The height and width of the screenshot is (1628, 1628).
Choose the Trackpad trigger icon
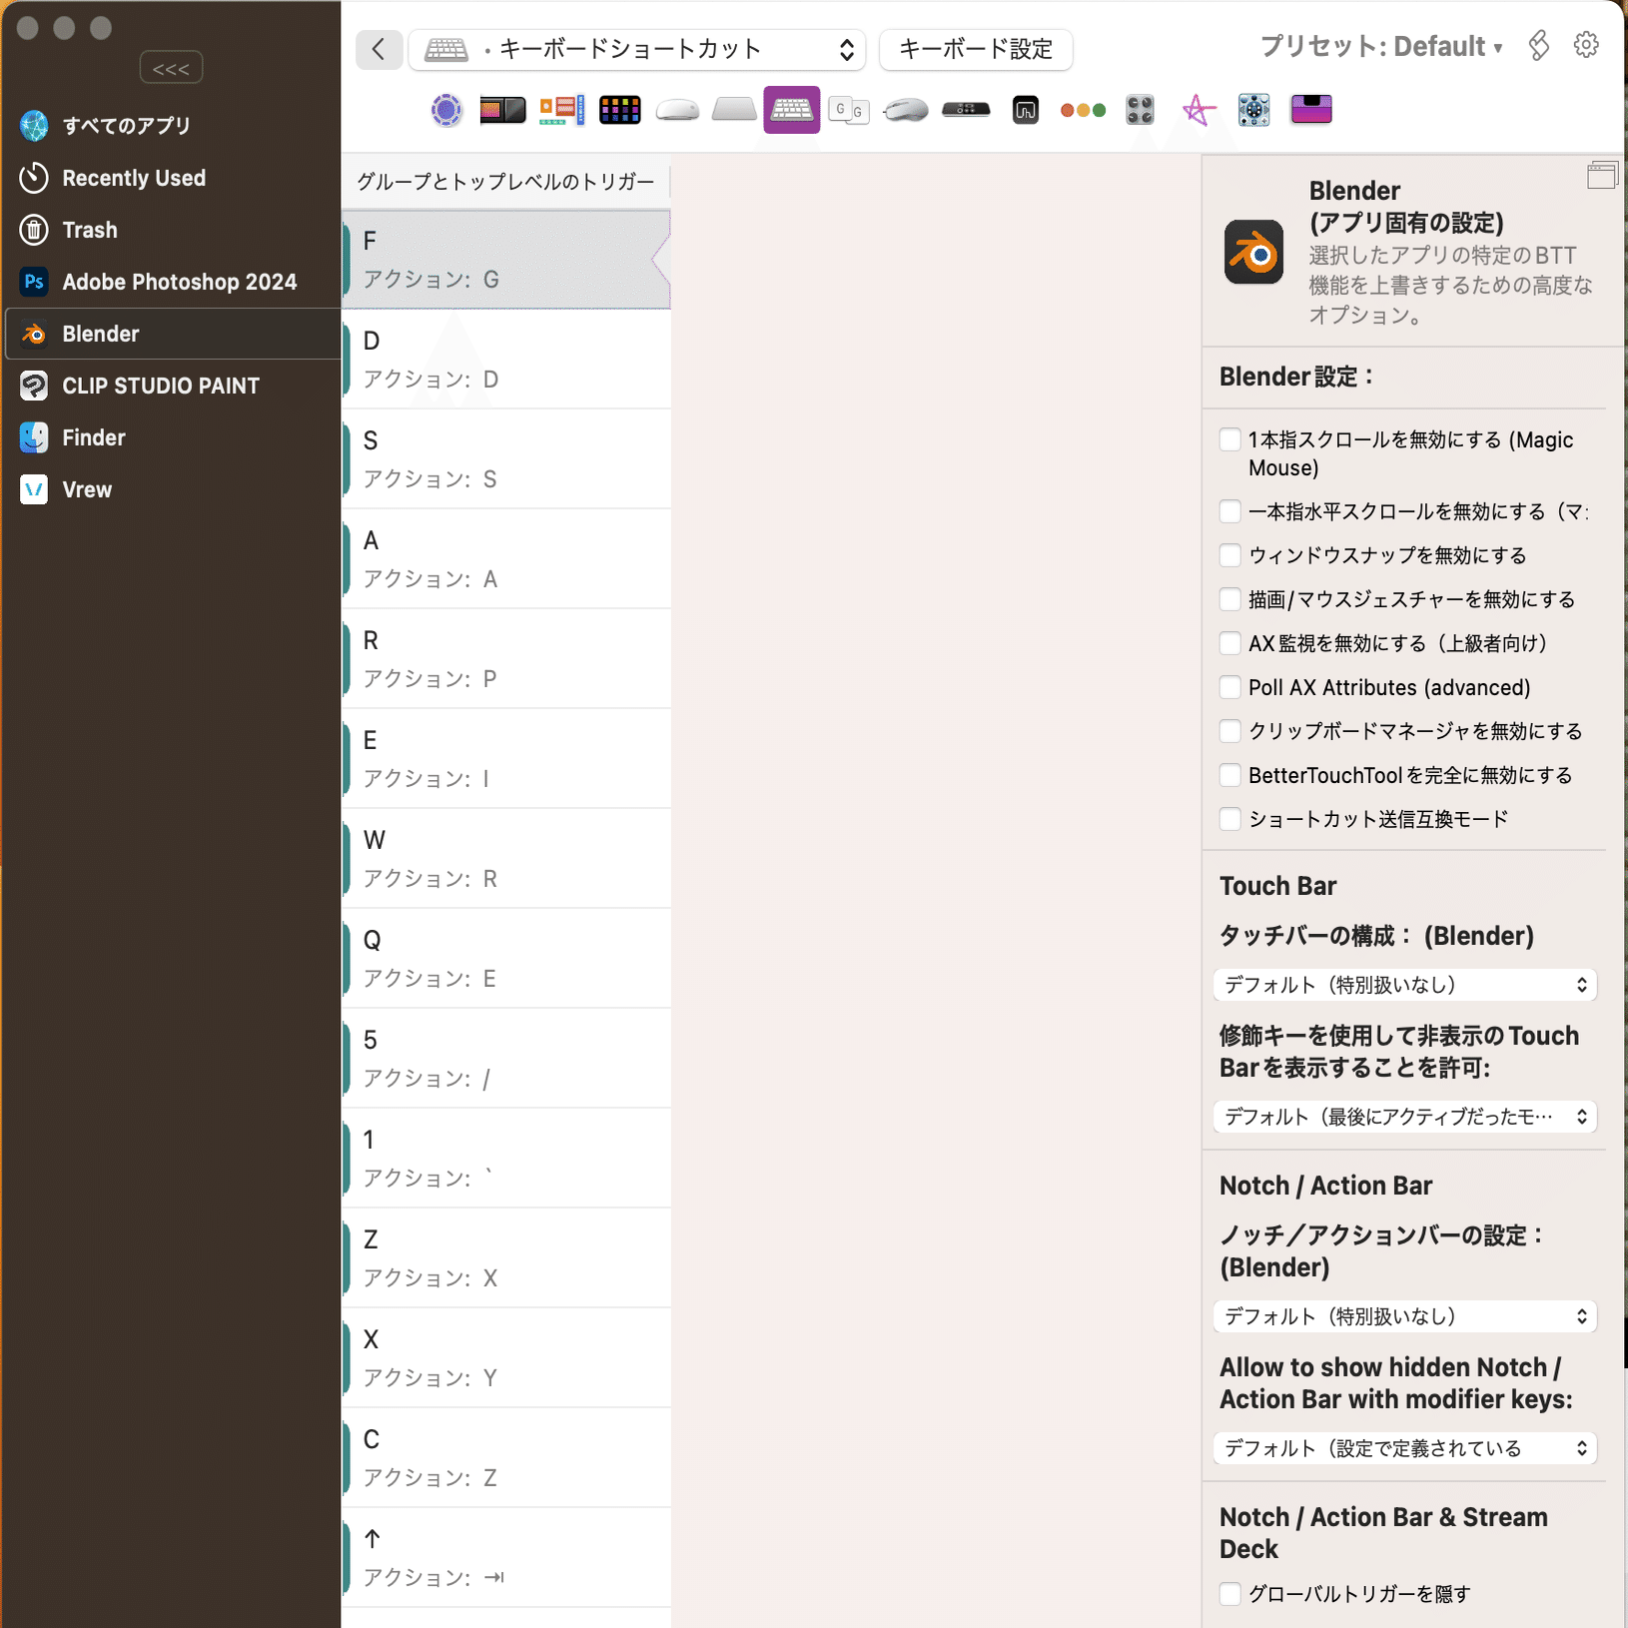[x=734, y=110]
